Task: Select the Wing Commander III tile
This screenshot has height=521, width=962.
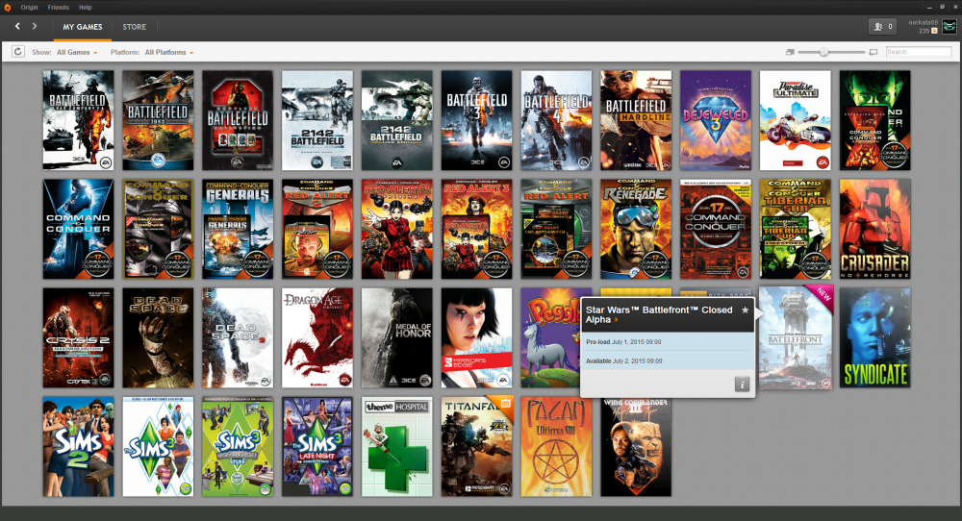Action: coord(636,447)
